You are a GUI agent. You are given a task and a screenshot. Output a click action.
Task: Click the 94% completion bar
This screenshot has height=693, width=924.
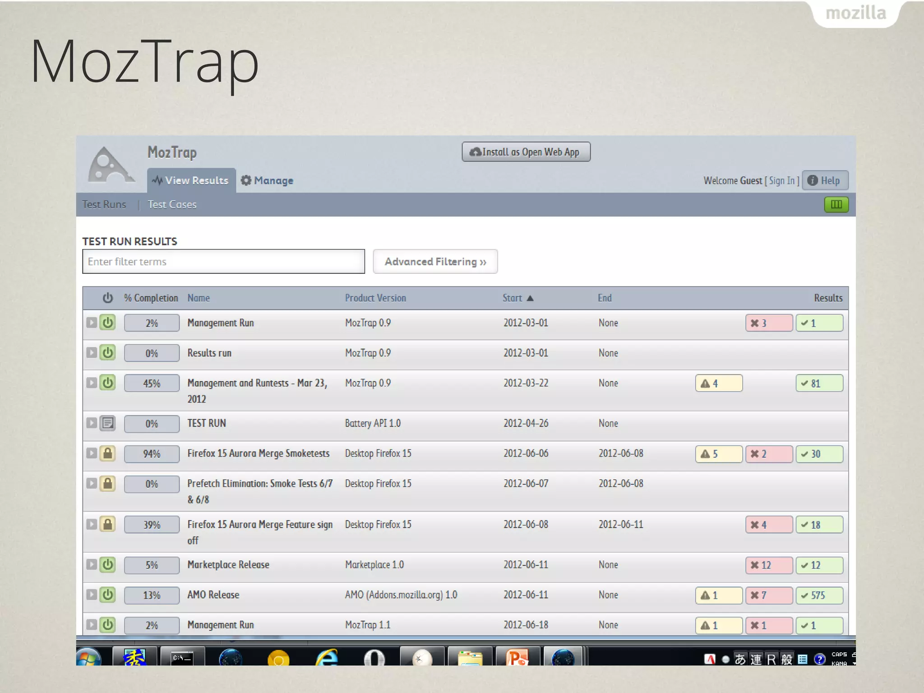tap(152, 454)
